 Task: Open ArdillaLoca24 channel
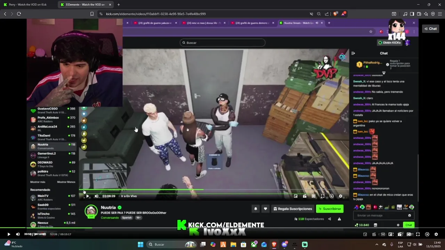coord(53,128)
